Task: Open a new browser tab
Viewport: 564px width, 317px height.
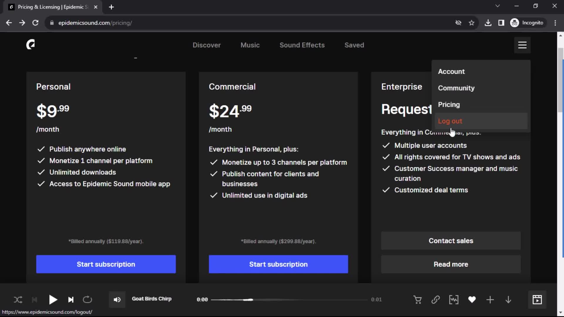Action: [111, 7]
